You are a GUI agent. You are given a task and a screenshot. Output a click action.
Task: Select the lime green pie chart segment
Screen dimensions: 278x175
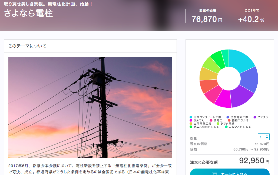pyautogui.click(x=212, y=65)
